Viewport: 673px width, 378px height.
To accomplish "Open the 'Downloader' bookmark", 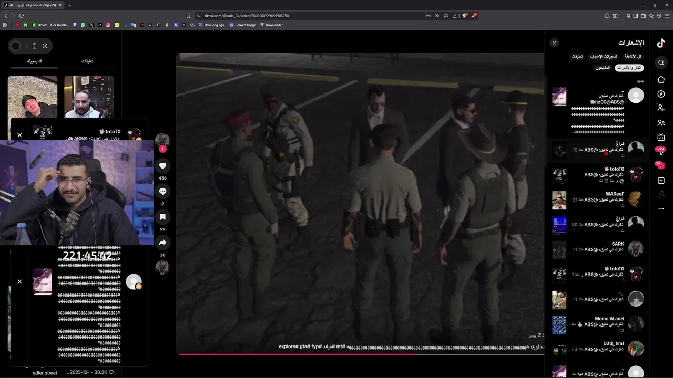I will (x=271, y=25).
